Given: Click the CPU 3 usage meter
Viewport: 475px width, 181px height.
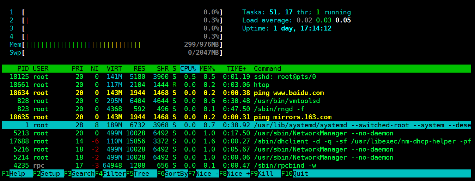Looking at the screenshot, I should (x=116, y=28).
